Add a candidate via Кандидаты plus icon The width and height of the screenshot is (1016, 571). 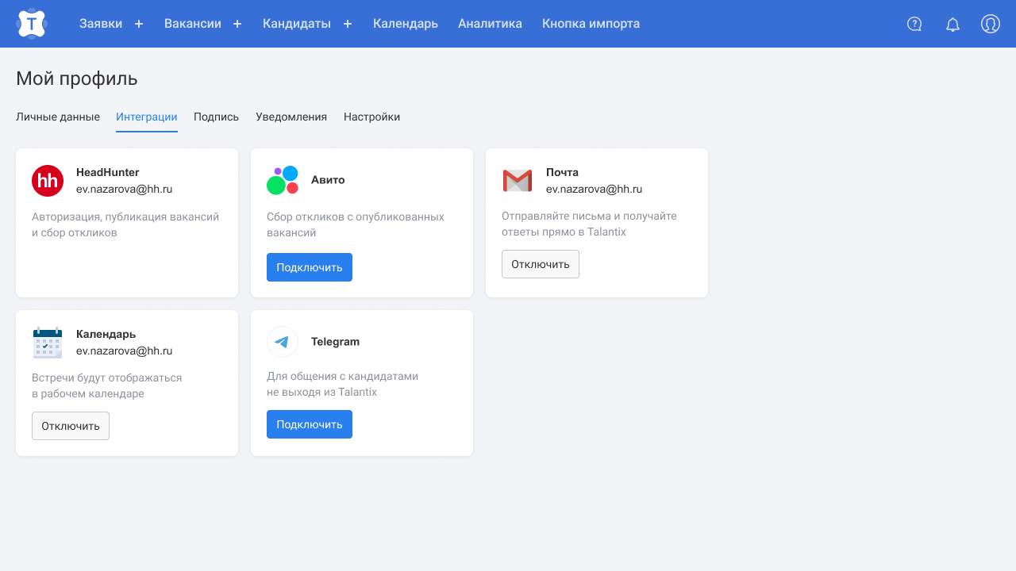point(348,24)
